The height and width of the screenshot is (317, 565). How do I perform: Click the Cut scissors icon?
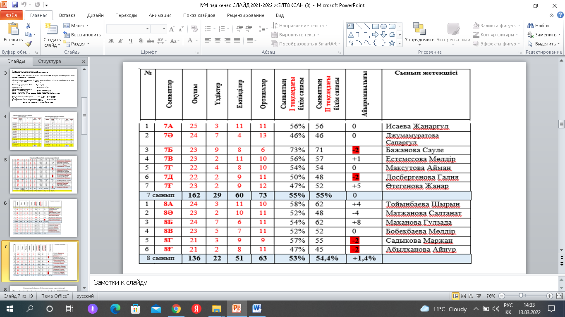[28, 26]
